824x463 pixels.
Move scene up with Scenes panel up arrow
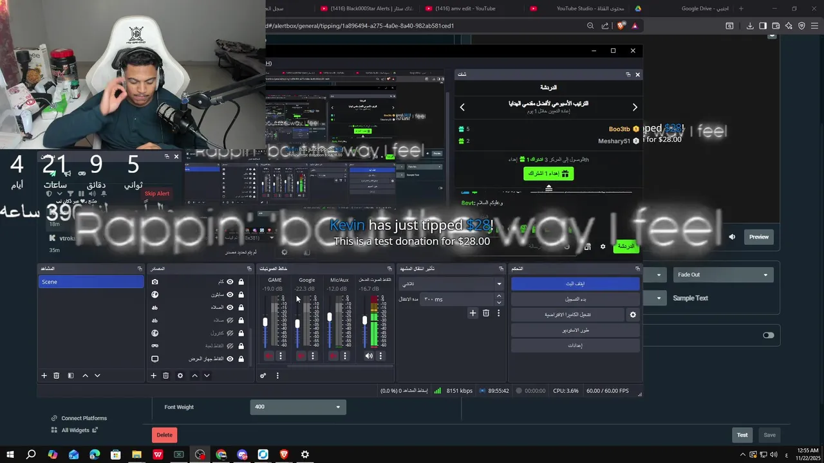85,376
